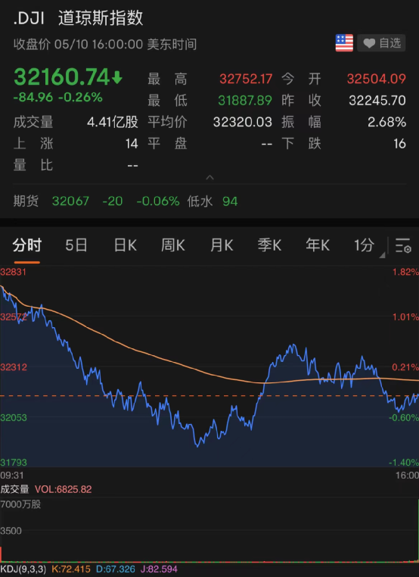
Task: Open the 季K chart tab
Action: click(x=269, y=245)
